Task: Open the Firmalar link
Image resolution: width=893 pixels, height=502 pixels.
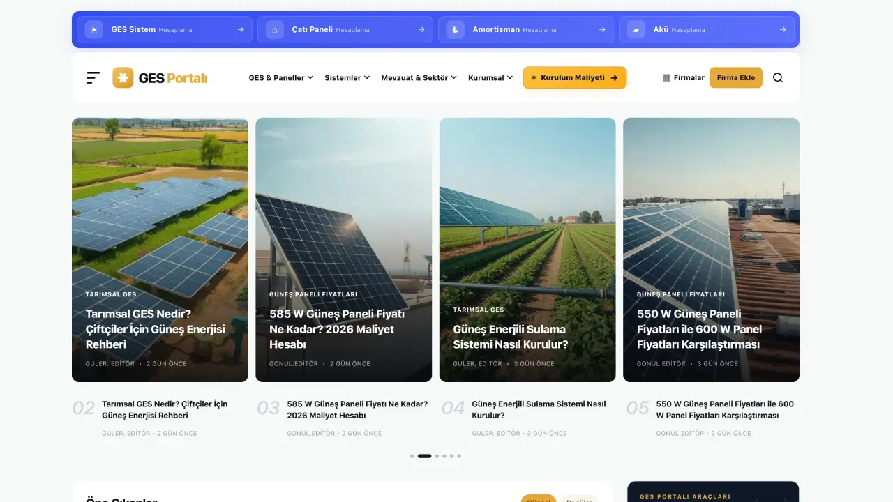Action: click(x=683, y=77)
